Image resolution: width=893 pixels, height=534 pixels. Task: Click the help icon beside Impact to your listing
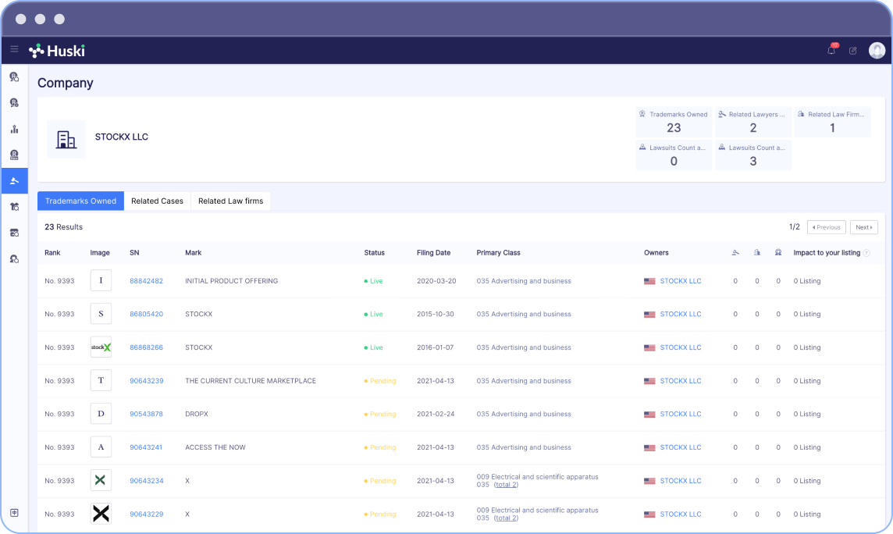866,253
